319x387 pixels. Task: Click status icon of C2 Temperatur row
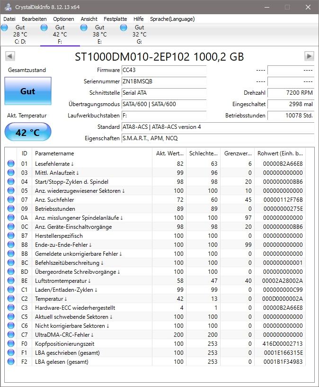pos(11,298)
